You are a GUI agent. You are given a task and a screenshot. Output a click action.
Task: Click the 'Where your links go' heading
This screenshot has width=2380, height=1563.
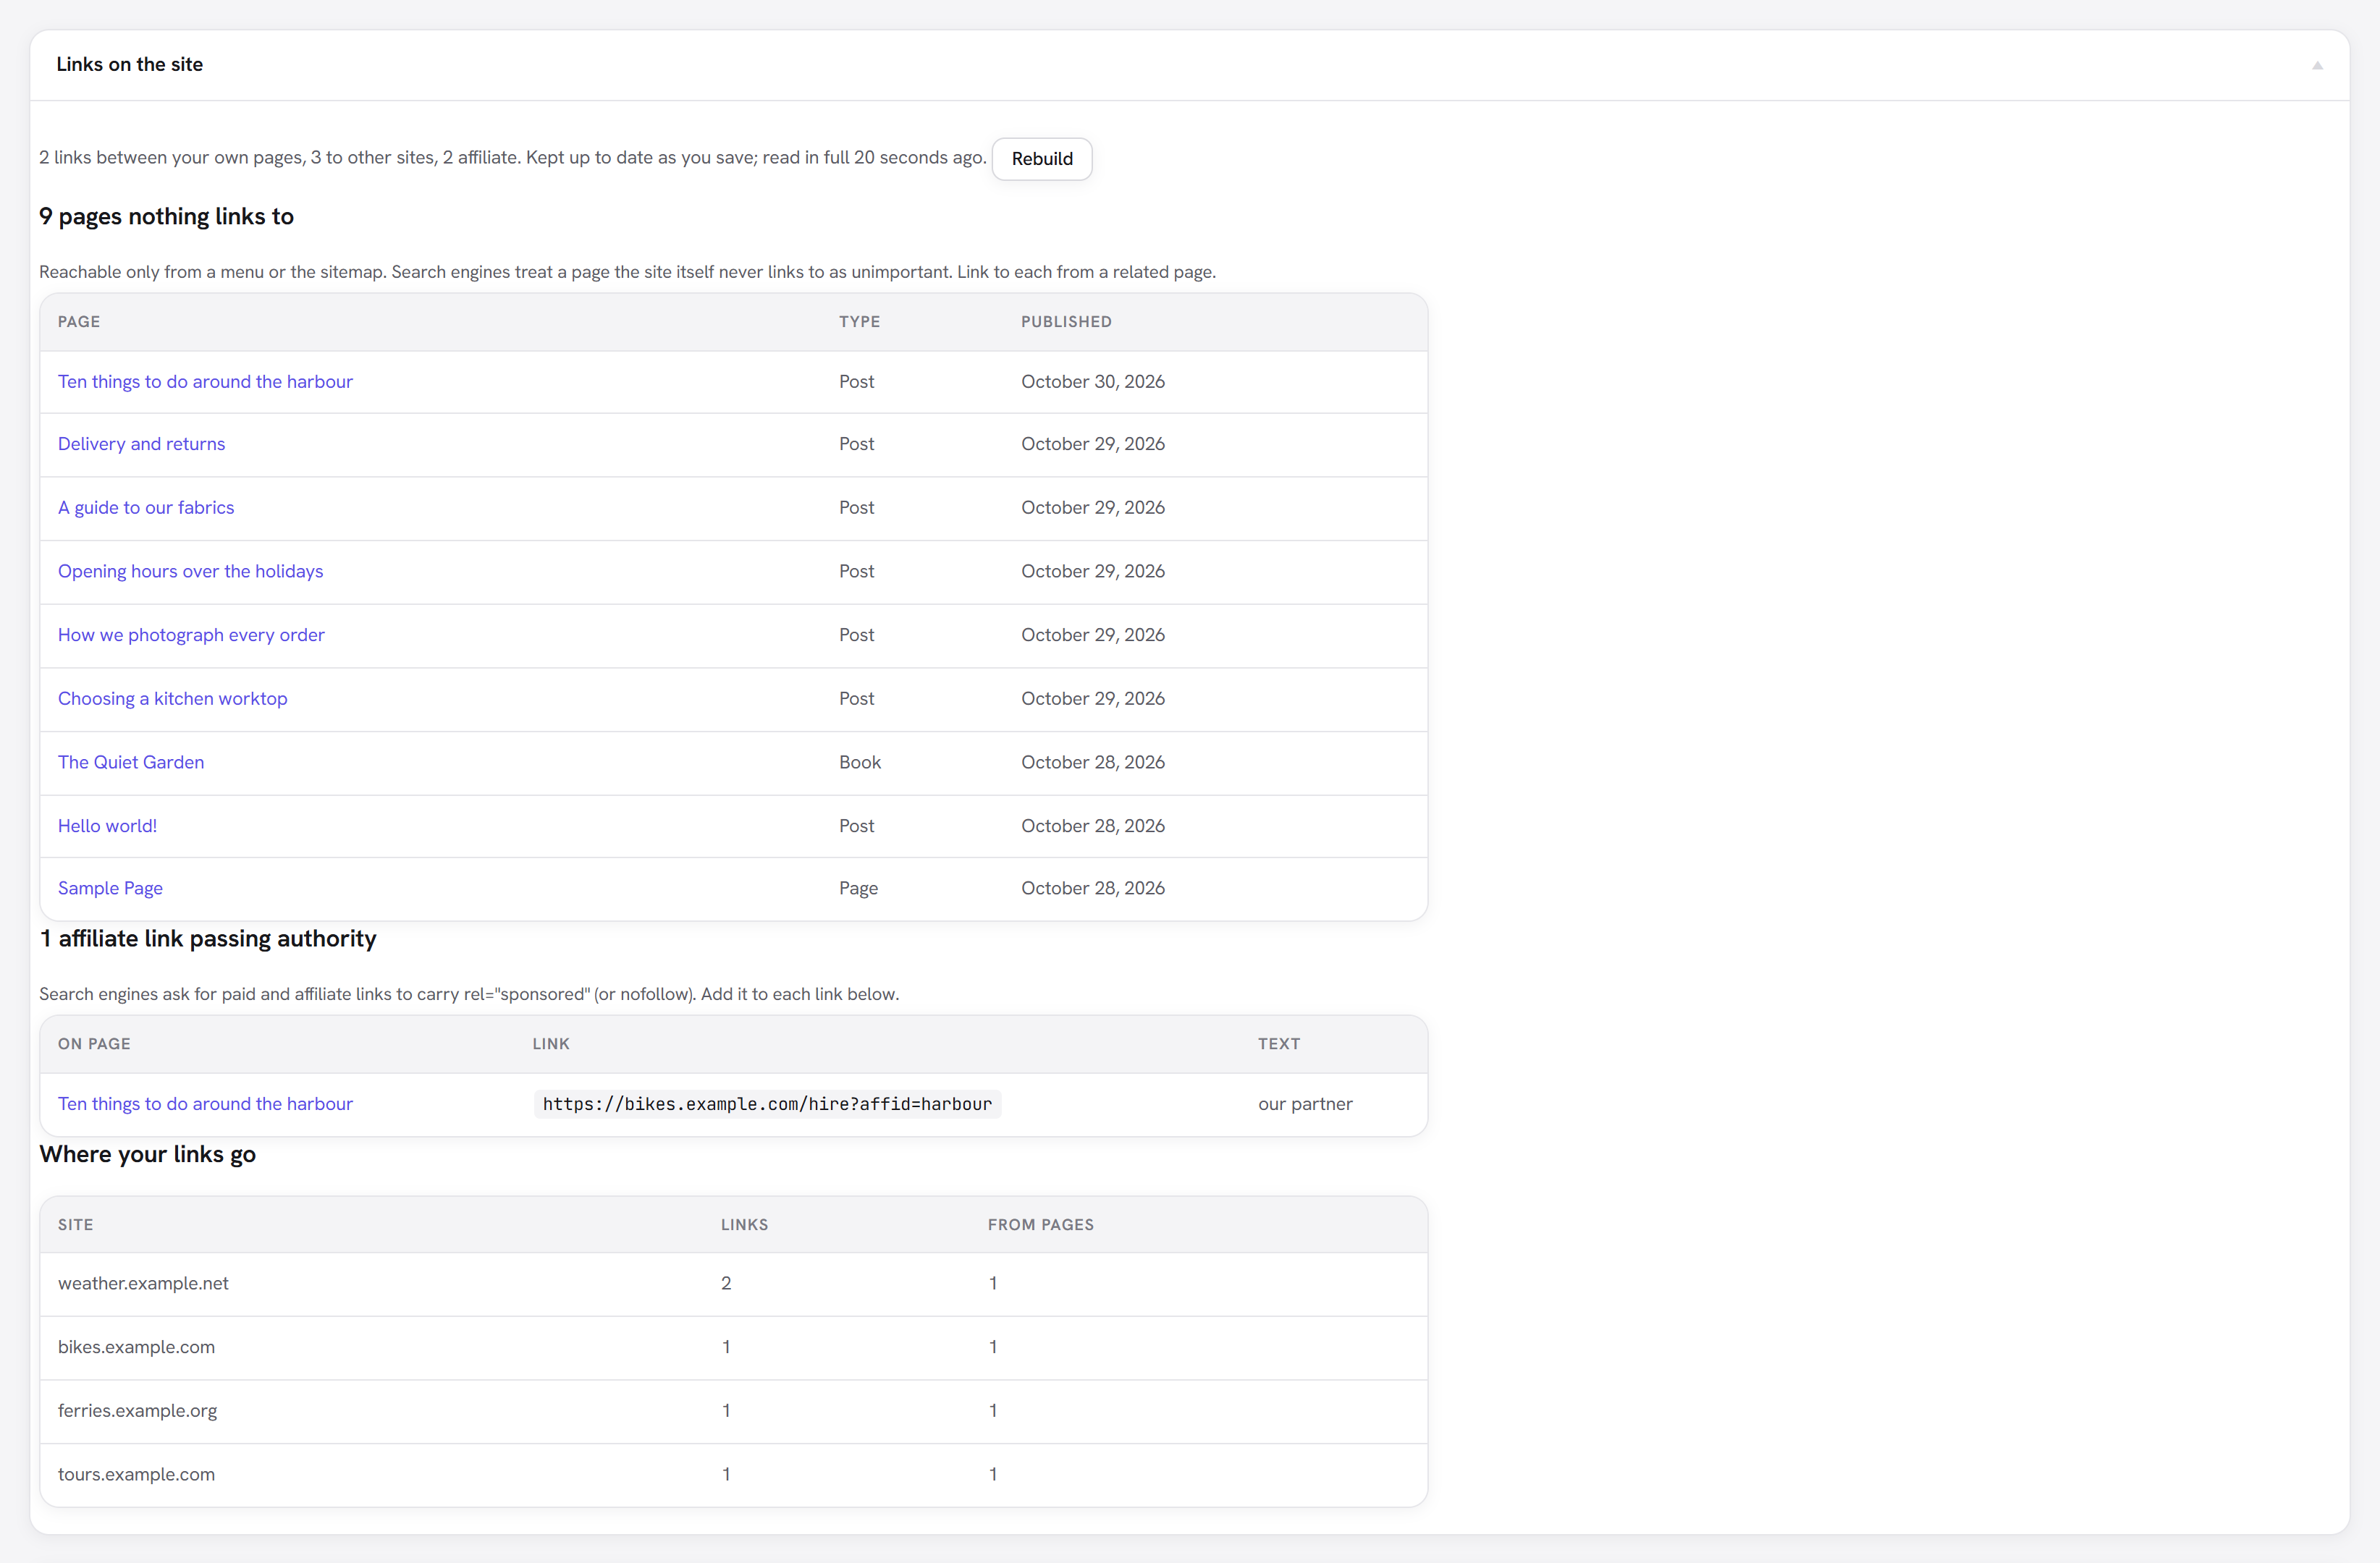coord(147,1156)
